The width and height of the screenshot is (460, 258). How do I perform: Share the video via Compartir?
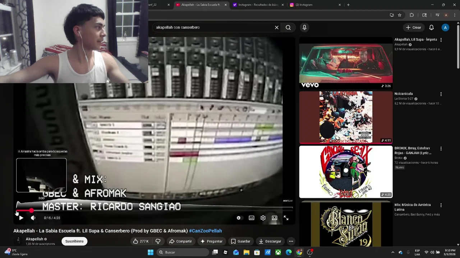click(x=180, y=241)
